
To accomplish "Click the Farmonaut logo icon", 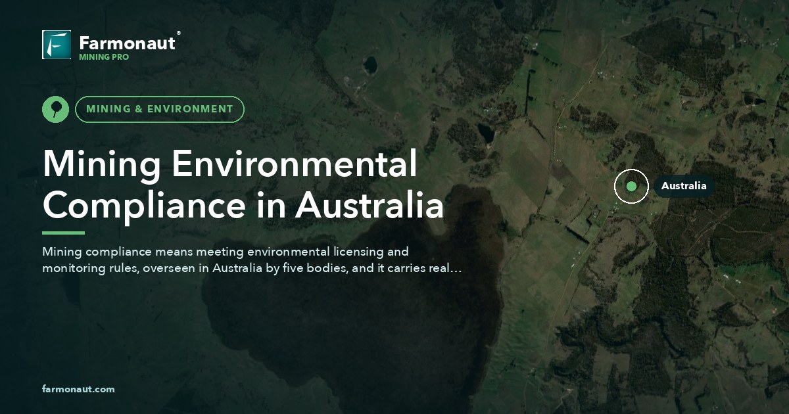I will [x=57, y=45].
